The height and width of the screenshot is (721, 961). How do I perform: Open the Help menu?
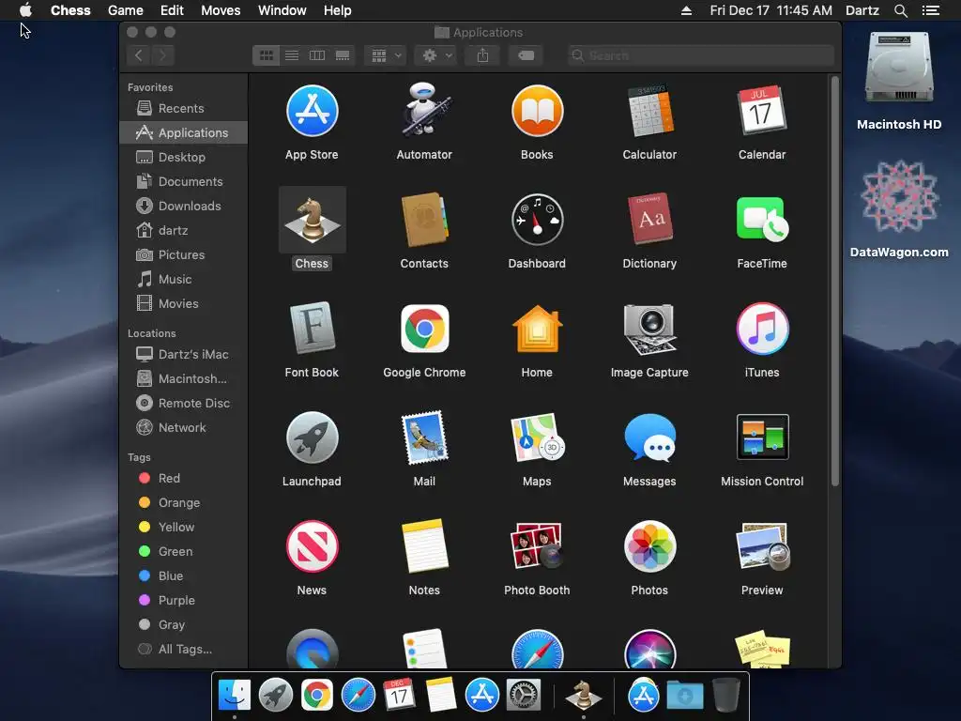pos(337,10)
